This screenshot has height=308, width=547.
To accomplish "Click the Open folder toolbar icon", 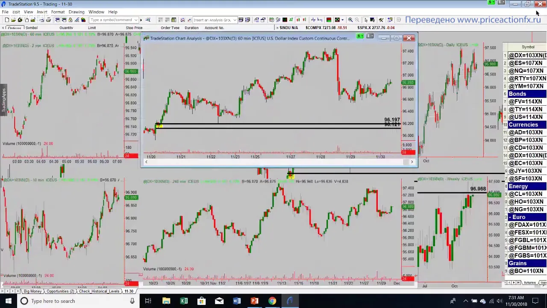I will point(13,20).
